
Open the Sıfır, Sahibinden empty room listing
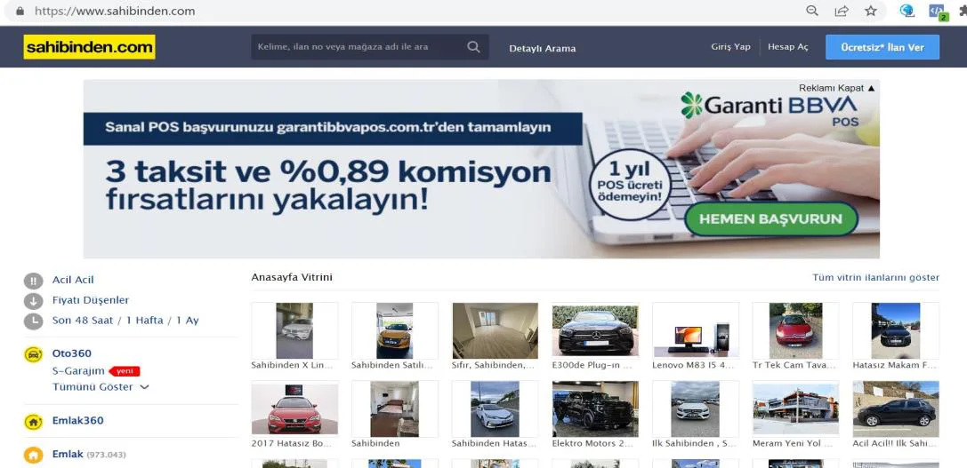tap(495, 330)
